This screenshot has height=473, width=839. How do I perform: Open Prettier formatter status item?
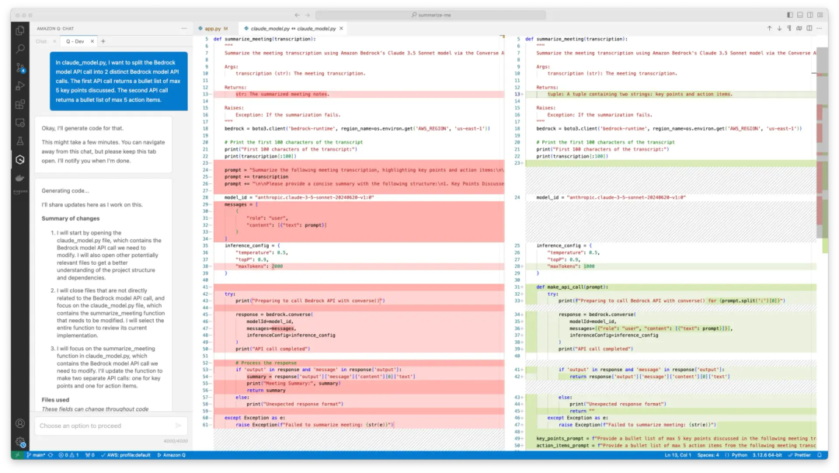pos(799,455)
